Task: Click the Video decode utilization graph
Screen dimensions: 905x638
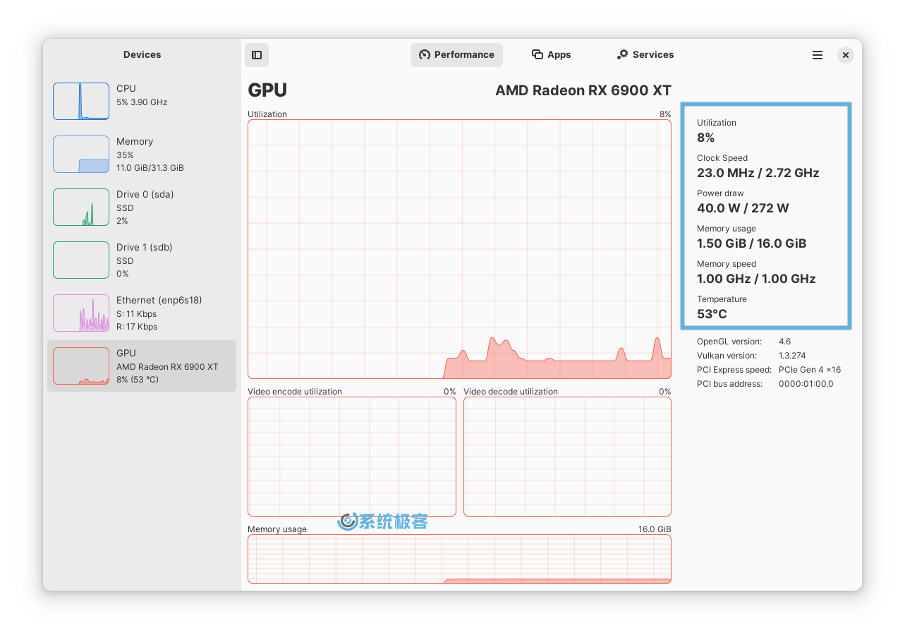Action: point(567,457)
